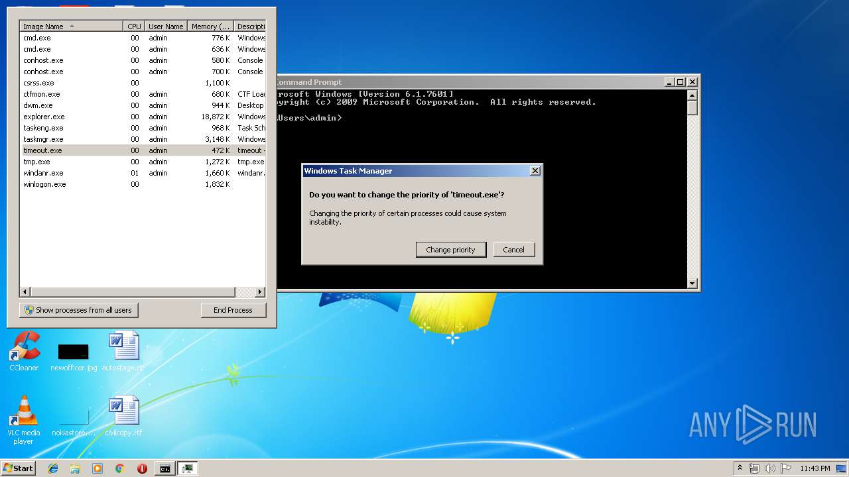The width and height of the screenshot is (849, 477).
Task: Click Command Prompt scroll-up arrow
Action: click(x=692, y=95)
